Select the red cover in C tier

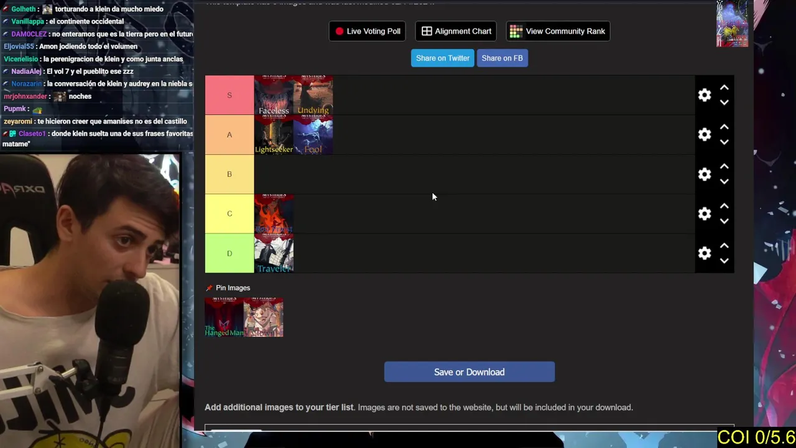click(x=274, y=213)
